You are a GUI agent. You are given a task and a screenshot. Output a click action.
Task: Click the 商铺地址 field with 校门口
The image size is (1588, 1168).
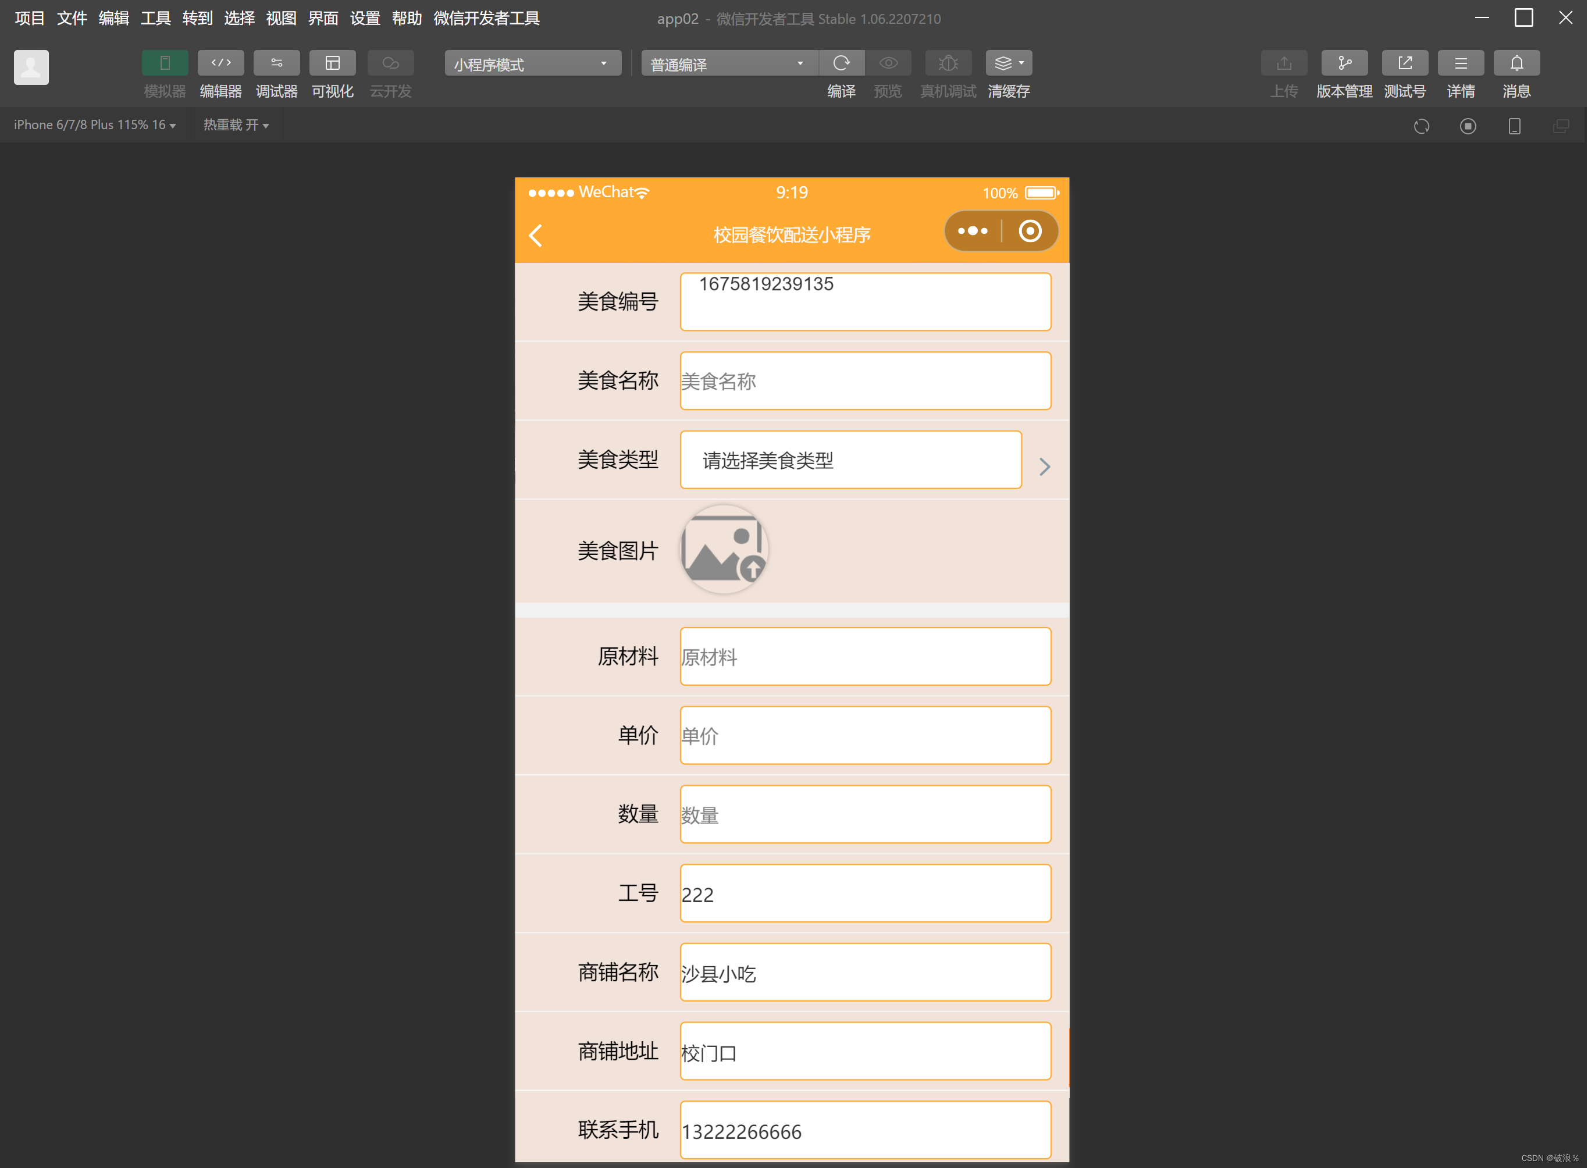point(866,1051)
